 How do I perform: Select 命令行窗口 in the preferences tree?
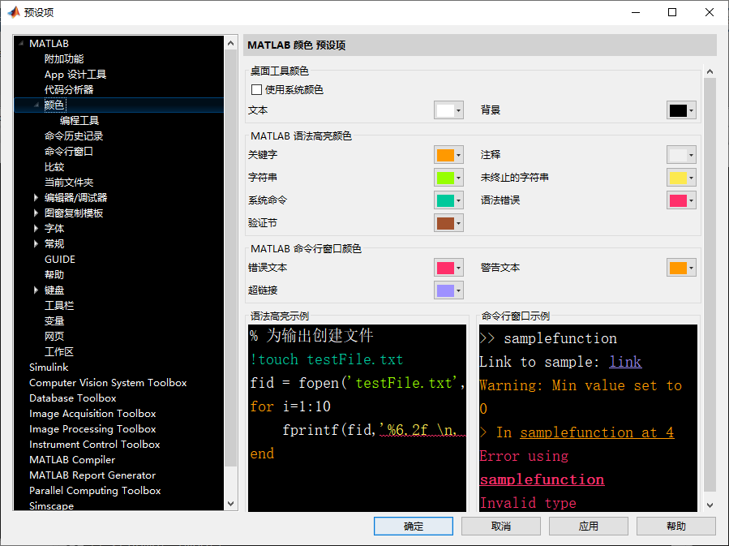(70, 151)
